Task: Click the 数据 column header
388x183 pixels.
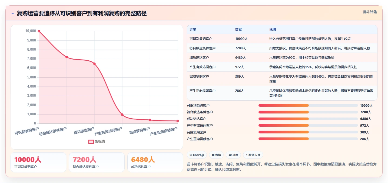Action: click(238, 29)
